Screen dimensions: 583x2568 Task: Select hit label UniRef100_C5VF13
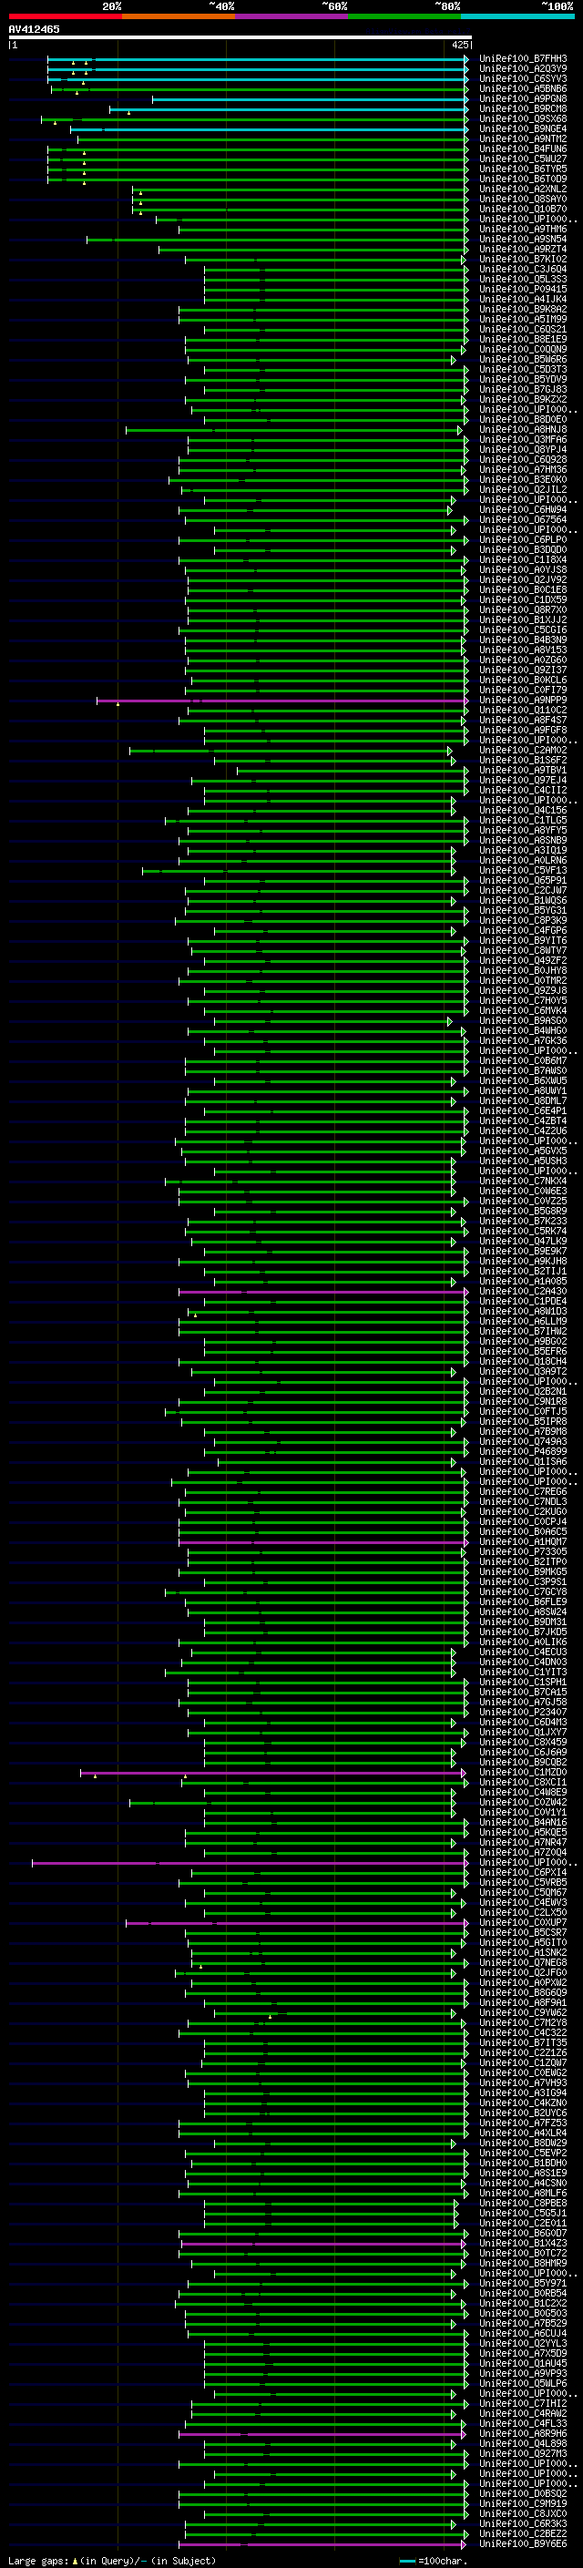coord(523,870)
